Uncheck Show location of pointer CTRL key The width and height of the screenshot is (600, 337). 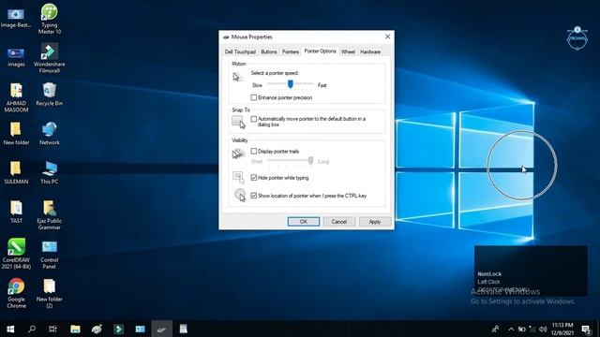(254, 196)
